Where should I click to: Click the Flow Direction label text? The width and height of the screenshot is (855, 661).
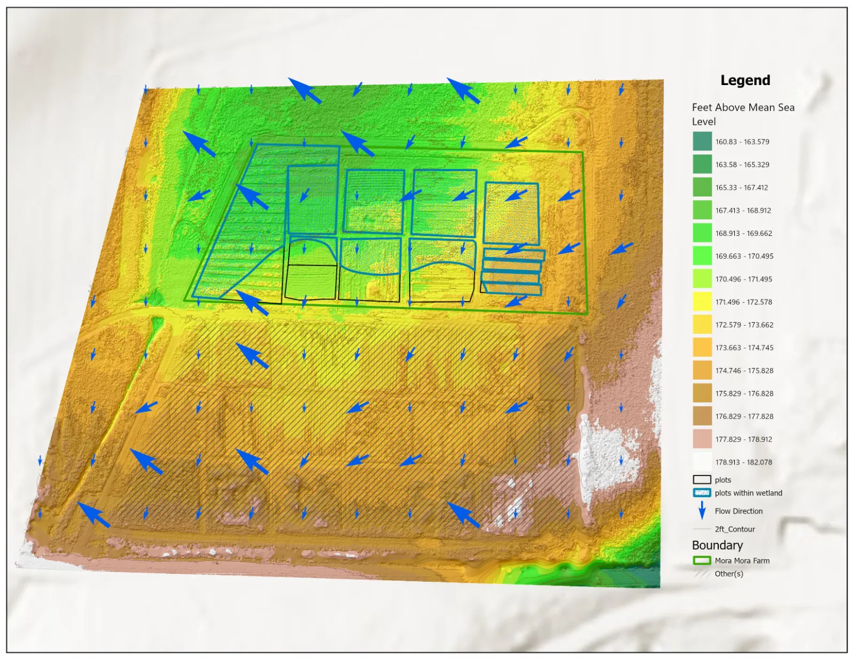(739, 511)
